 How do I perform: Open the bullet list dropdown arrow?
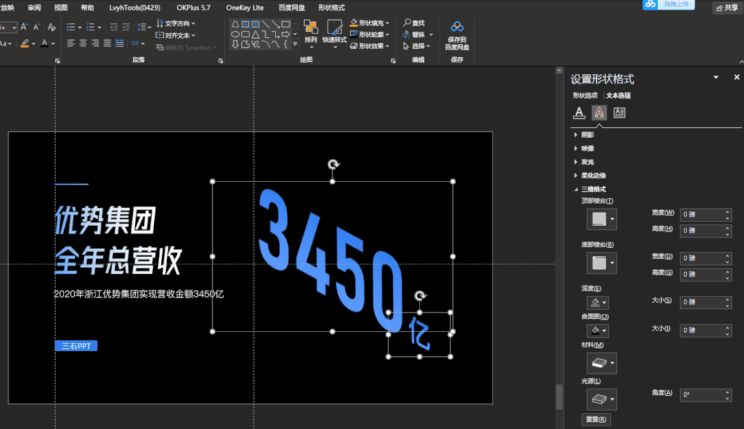pos(80,28)
